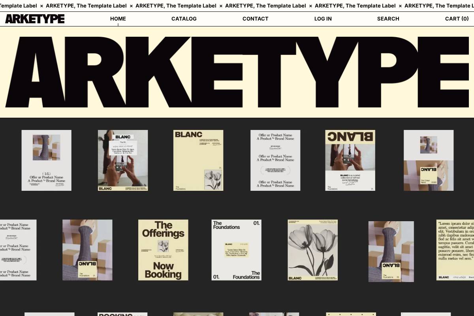474x316 pixels.
Task: Open 'The Offerings Now Booking' poster
Action: (163, 250)
